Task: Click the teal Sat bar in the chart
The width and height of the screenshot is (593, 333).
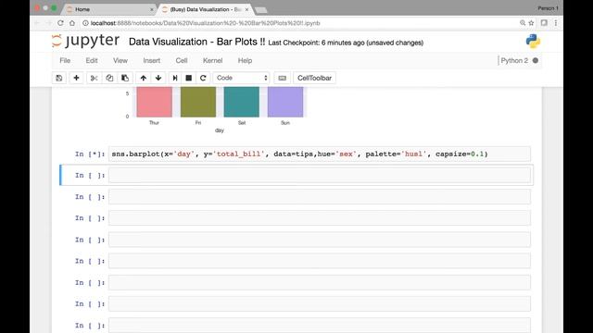Action: pos(242,102)
